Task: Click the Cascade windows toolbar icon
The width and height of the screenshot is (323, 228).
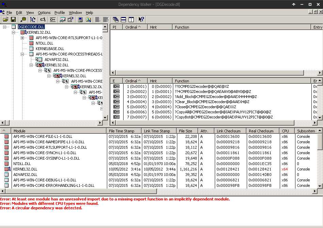Action: click(x=116, y=20)
